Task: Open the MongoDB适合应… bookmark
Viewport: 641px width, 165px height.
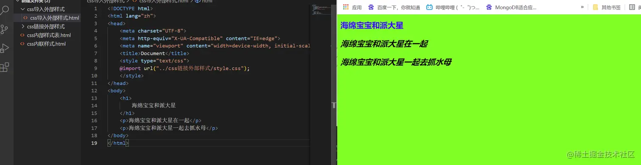Action: 511,7
